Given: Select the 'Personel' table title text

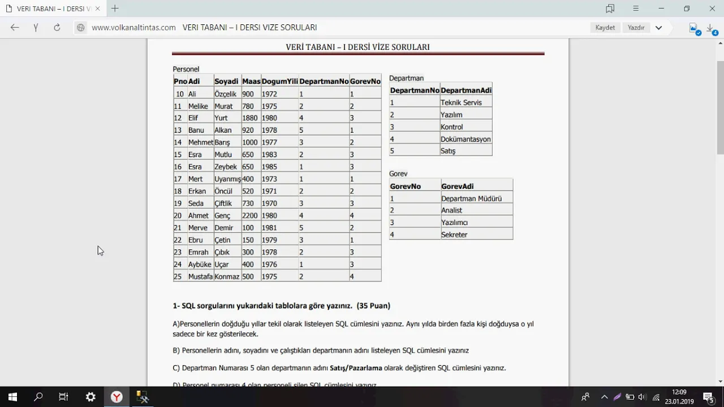Looking at the screenshot, I should click(x=186, y=70).
